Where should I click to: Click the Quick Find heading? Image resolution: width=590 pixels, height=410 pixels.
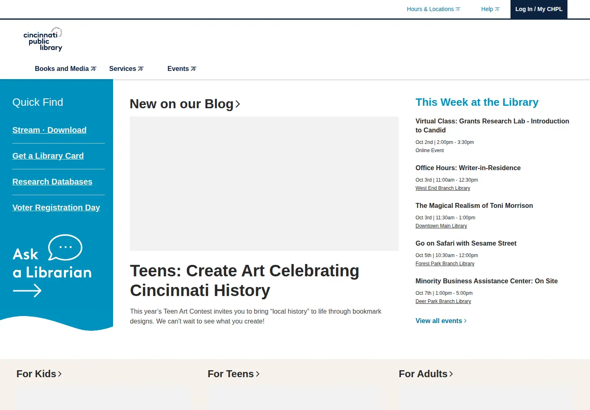(x=38, y=102)
